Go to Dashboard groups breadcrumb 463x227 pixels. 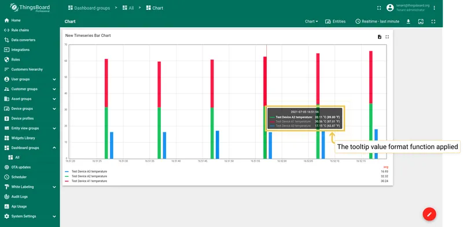89,8
